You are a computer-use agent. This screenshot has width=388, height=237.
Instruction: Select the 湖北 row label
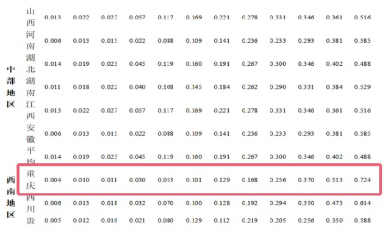[31, 63]
